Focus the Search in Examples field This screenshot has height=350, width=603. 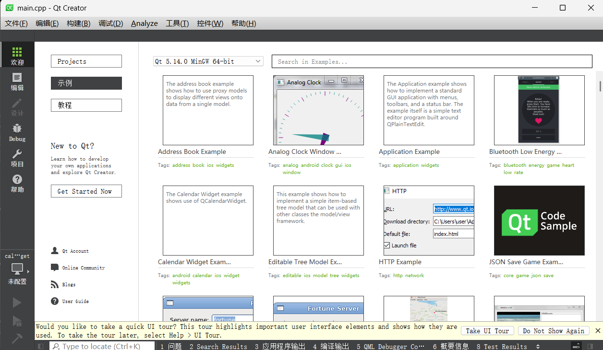tap(432, 61)
